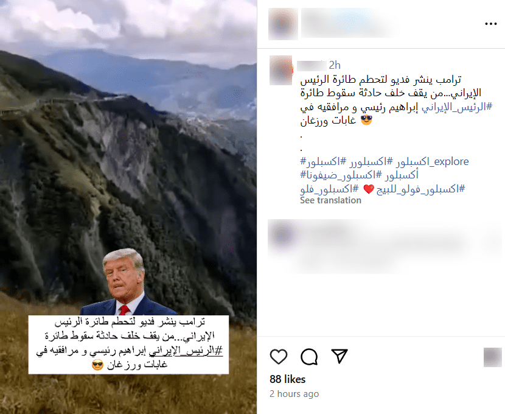Open the blurred profile avatar in the header
The image size is (505, 414).
click(283, 24)
